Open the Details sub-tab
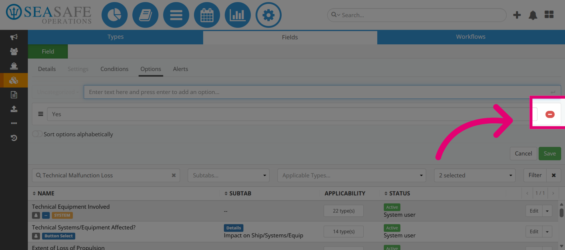 pos(47,69)
